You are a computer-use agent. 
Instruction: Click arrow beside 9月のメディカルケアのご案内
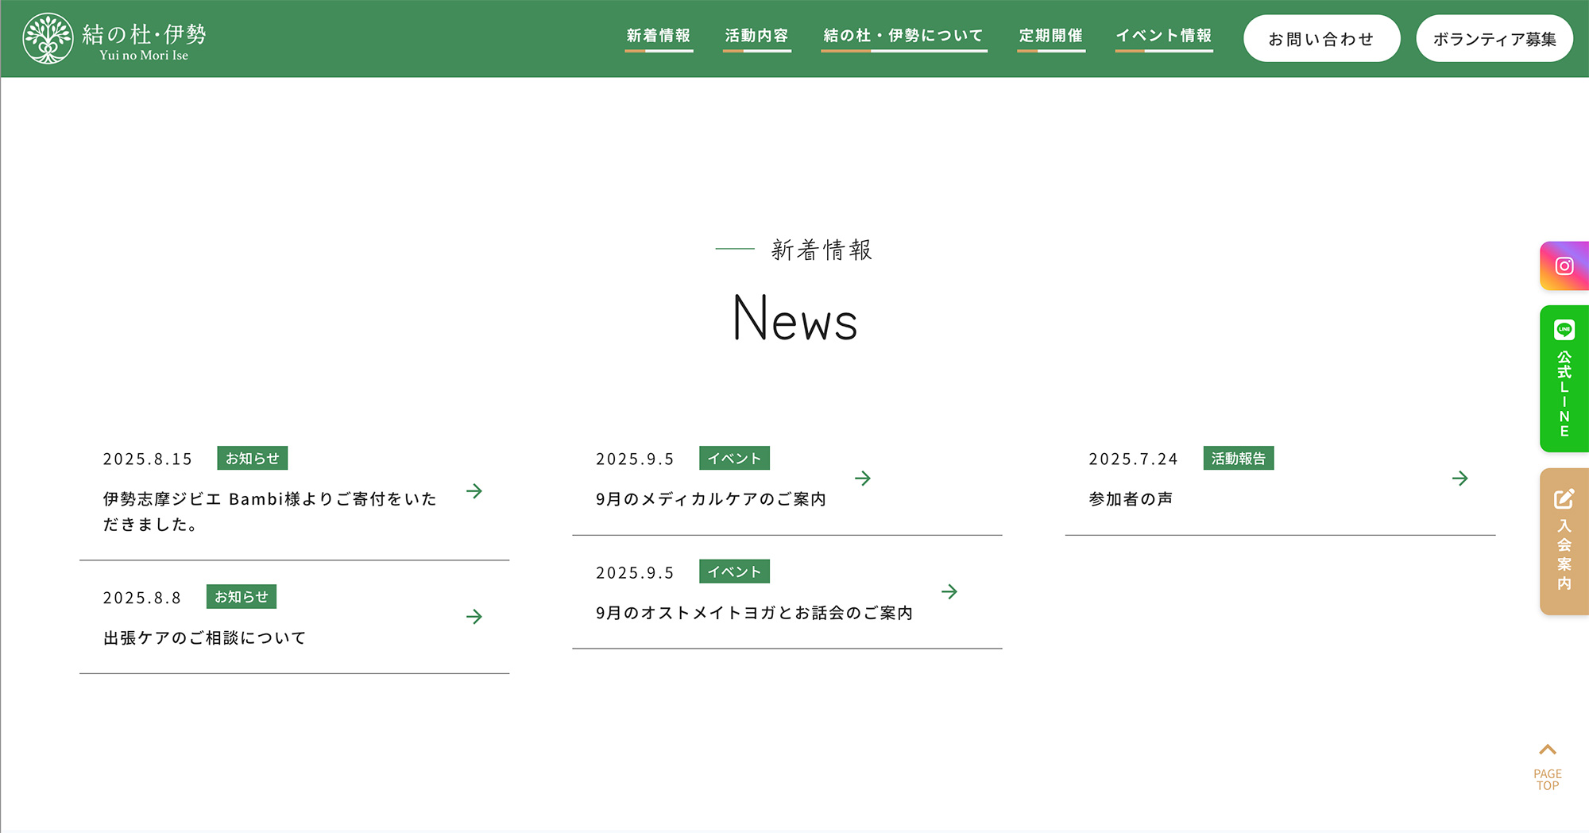tap(862, 478)
